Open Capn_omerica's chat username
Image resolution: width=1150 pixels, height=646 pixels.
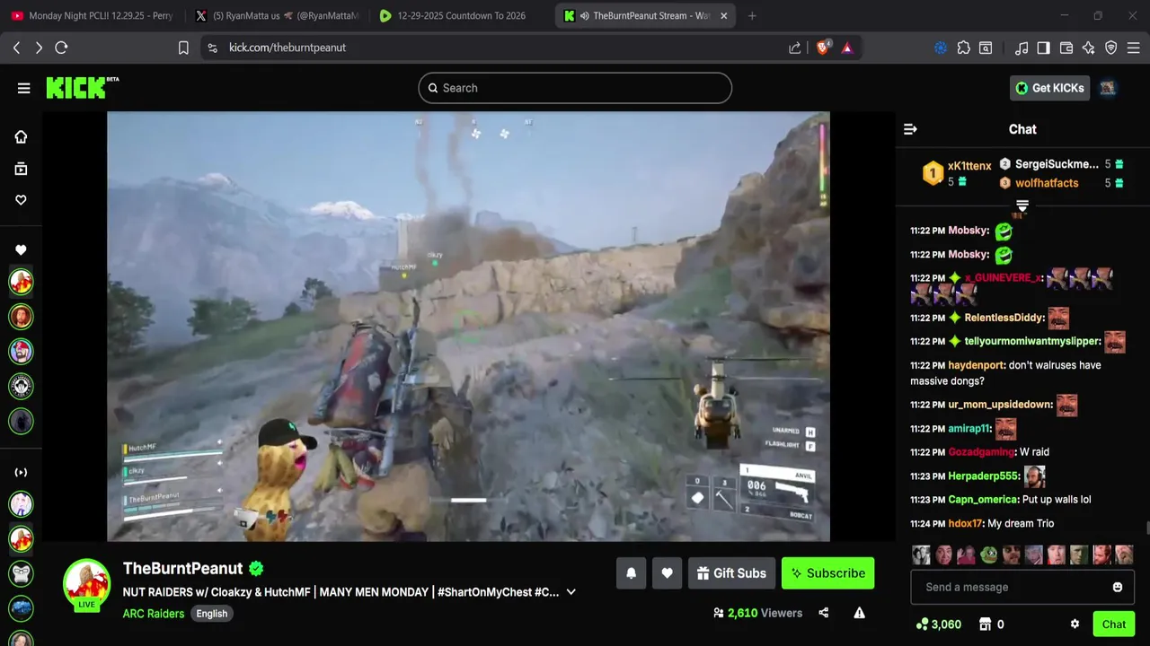(983, 500)
